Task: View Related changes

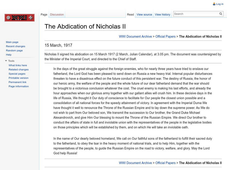Action: pyautogui.click(x=18, y=69)
